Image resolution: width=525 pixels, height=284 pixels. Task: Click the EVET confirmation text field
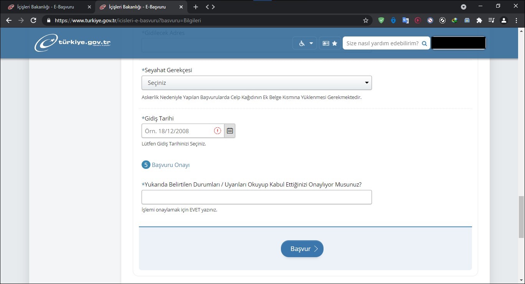pos(256,197)
